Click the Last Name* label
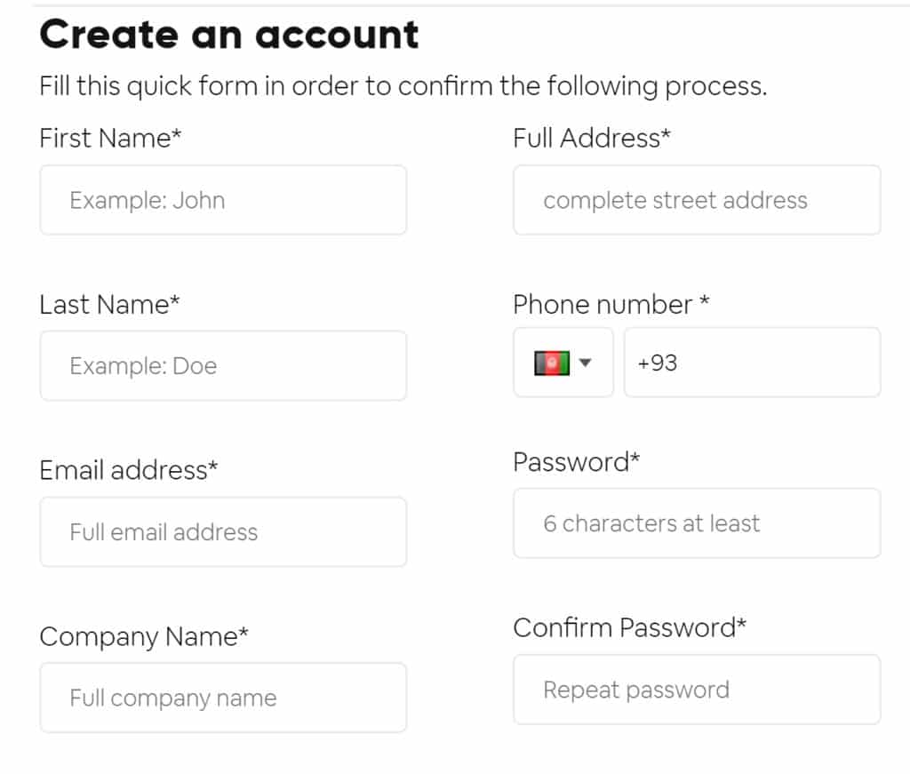The image size is (910, 774). point(109,305)
